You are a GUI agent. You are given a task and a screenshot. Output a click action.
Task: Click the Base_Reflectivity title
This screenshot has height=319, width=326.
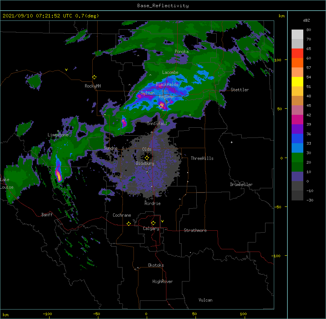coord(163,6)
